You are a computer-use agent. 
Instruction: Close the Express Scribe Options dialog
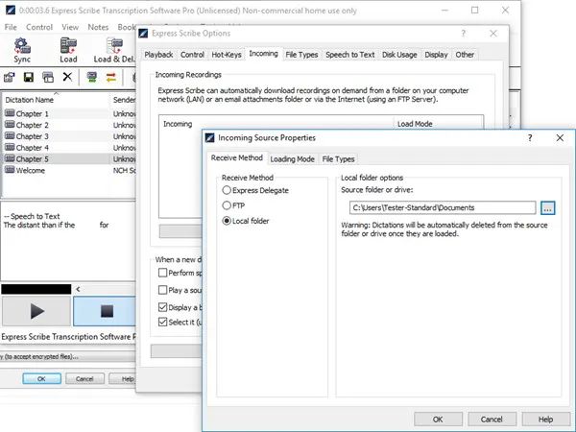tap(493, 34)
